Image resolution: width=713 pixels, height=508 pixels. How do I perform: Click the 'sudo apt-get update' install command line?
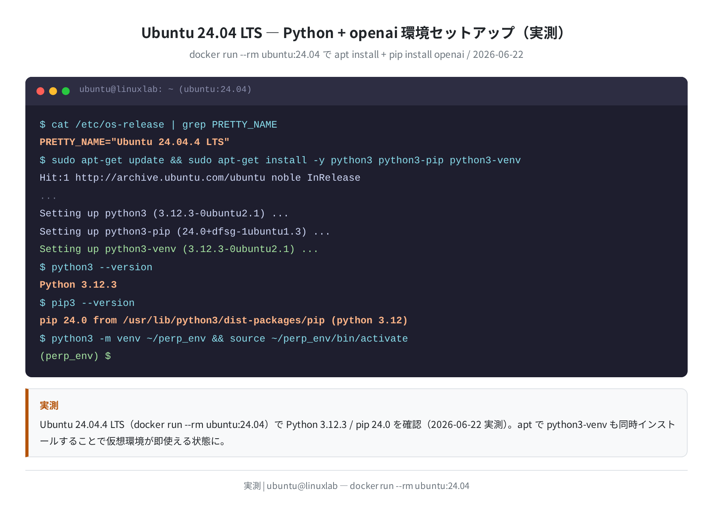click(x=280, y=160)
